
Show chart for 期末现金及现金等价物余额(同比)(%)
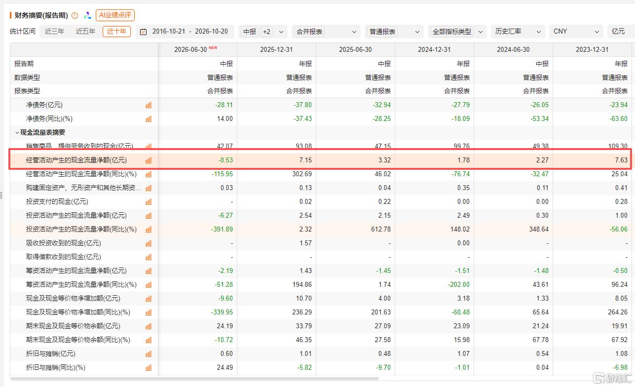pyautogui.click(x=149, y=340)
